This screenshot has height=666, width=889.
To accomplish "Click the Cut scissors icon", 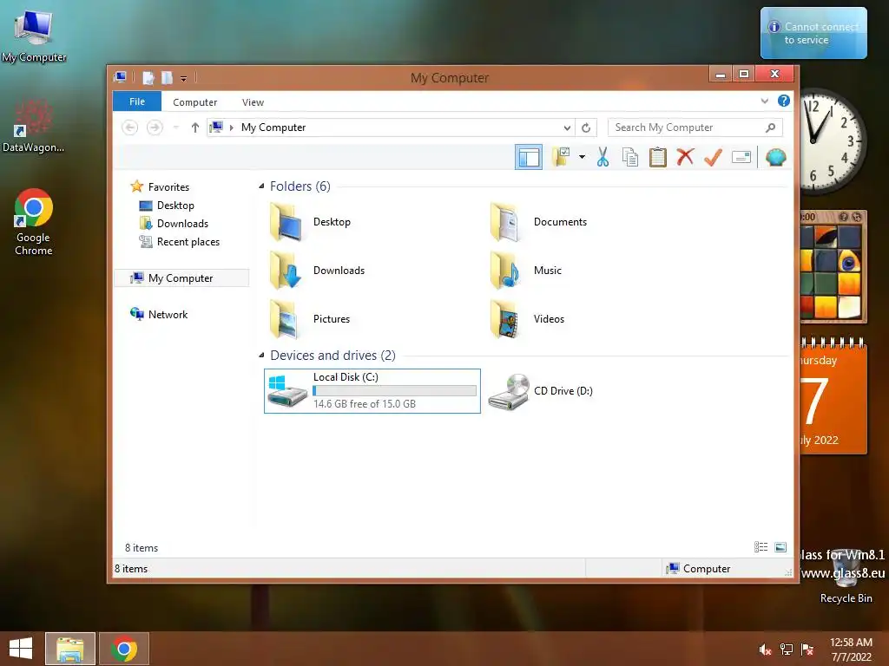I will point(603,157).
